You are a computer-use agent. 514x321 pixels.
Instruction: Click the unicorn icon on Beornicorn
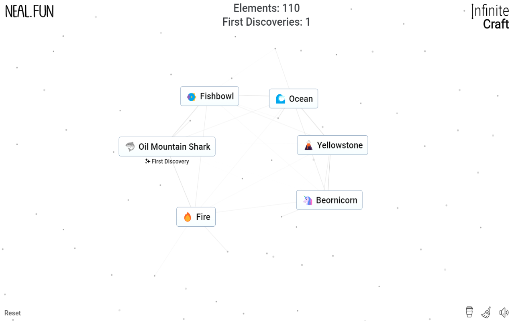307,200
